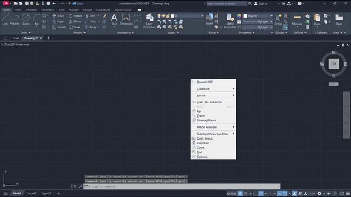Add a new drawing tab
Screen dimensions: 351x197
[48, 38]
